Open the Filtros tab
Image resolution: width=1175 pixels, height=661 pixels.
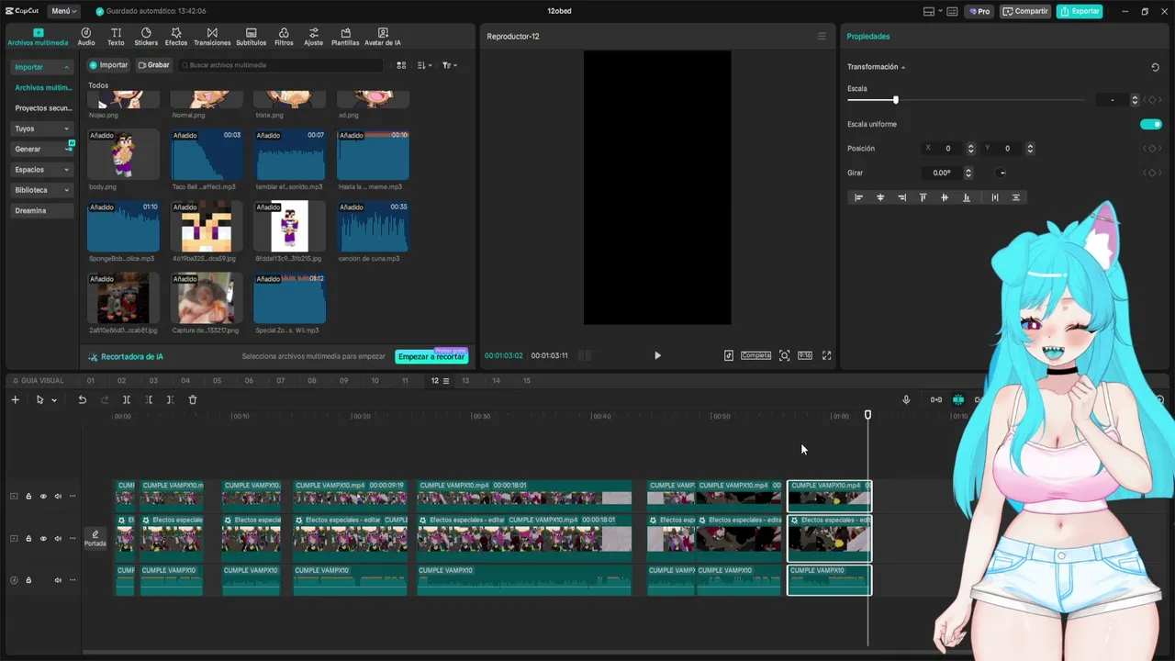[284, 37]
